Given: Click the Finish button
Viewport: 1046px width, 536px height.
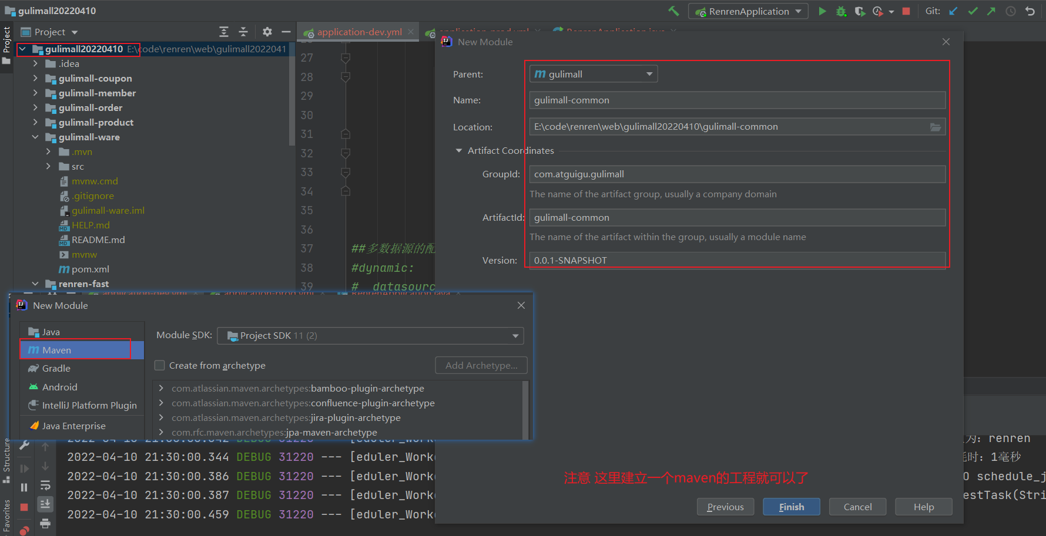Looking at the screenshot, I should pyautogui.click(x=791, y=507).
